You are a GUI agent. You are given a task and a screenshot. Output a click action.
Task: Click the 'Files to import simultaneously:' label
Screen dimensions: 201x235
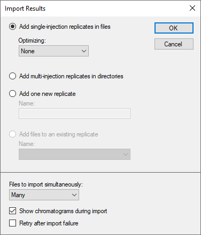coord(46,184)
